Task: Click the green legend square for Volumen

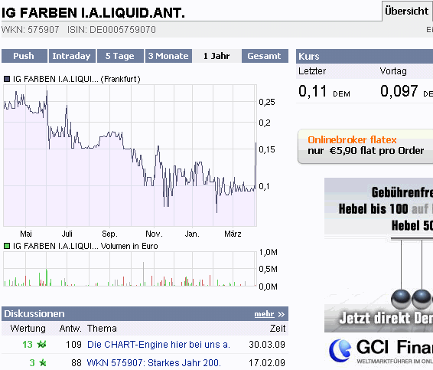Action: 7,246
